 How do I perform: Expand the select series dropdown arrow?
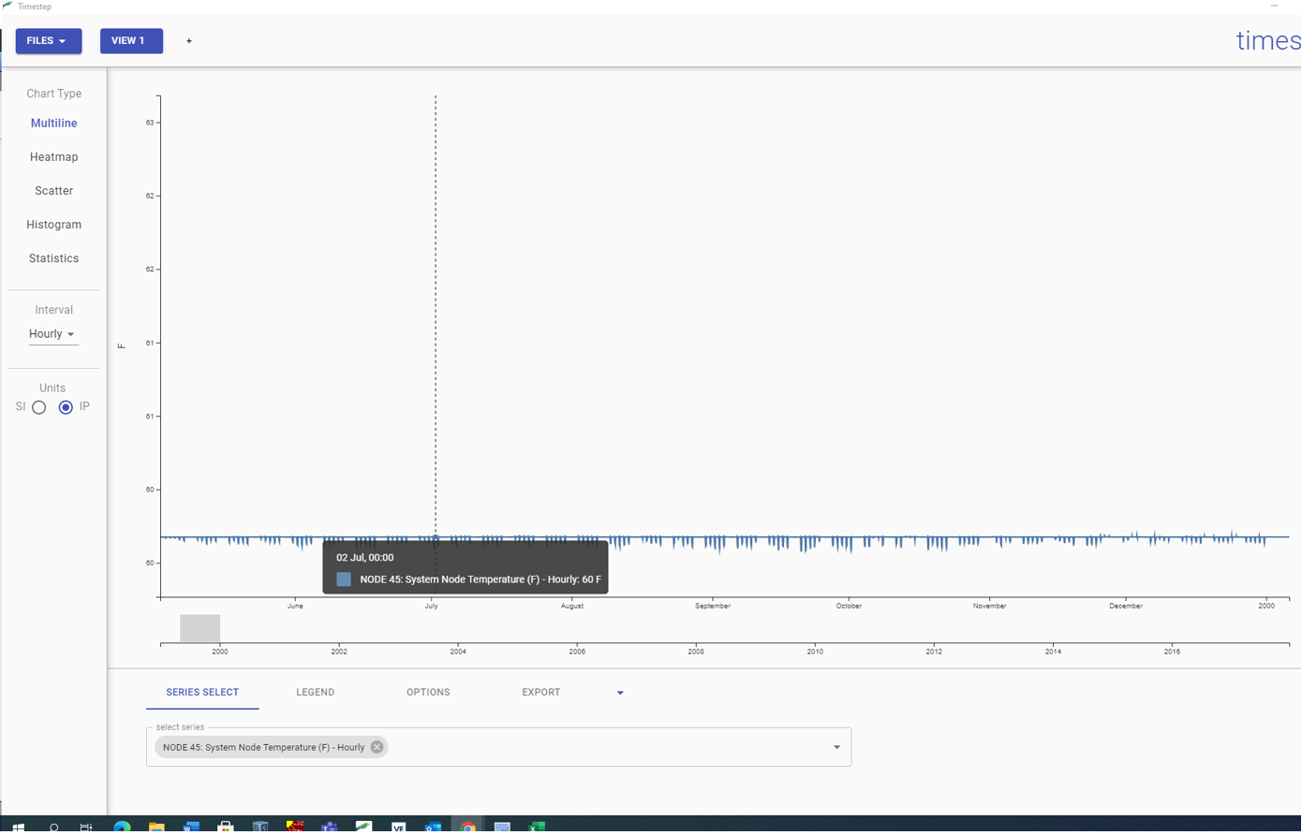tap(836, 748)
